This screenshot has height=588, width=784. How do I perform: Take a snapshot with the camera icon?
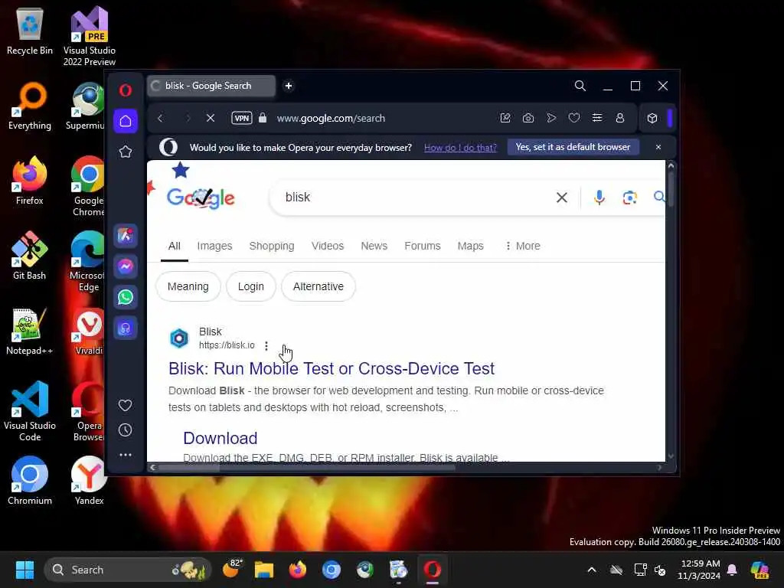(528, 118)
